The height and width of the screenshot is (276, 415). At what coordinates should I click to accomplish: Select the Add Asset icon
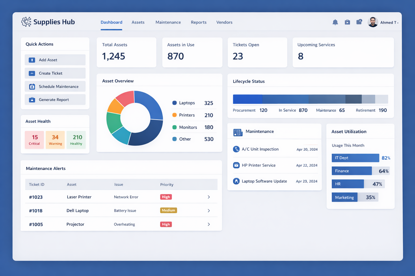32,60
